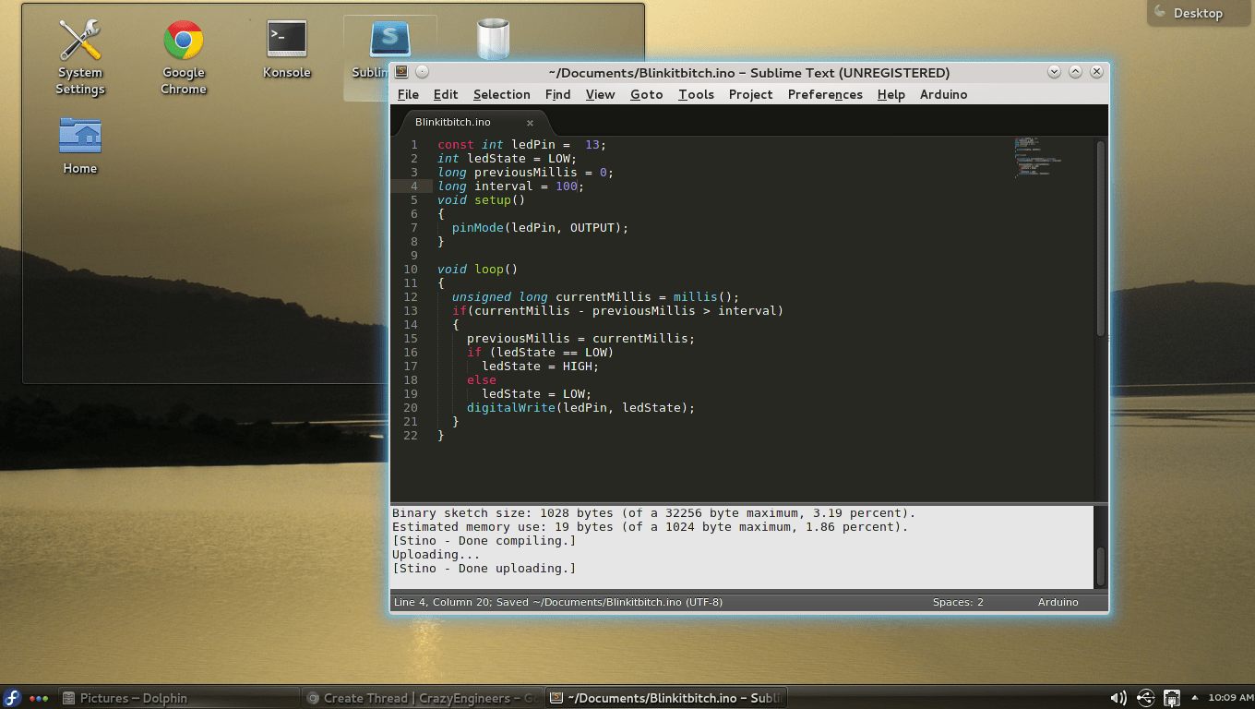This screenshot has width=1255, height=709.
Task: Close the Blinkitbitch.ino tab
Action: 530,123
